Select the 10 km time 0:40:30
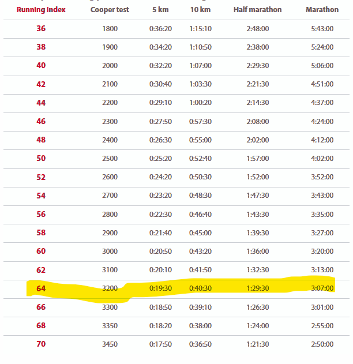The image size is (353, 364). pos(200,288)
